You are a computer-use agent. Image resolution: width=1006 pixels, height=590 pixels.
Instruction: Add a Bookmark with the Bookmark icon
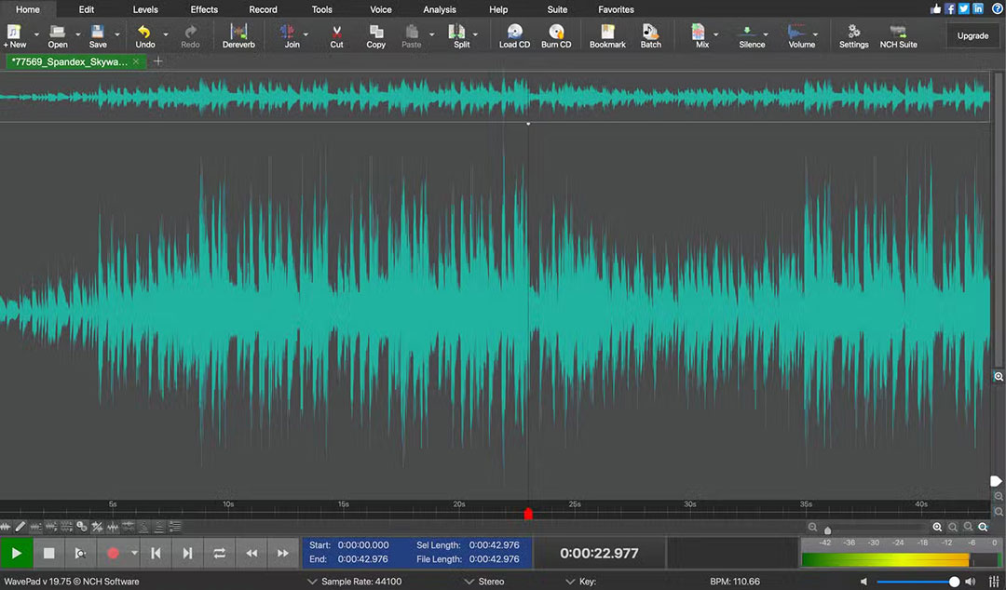coord(607,35)
